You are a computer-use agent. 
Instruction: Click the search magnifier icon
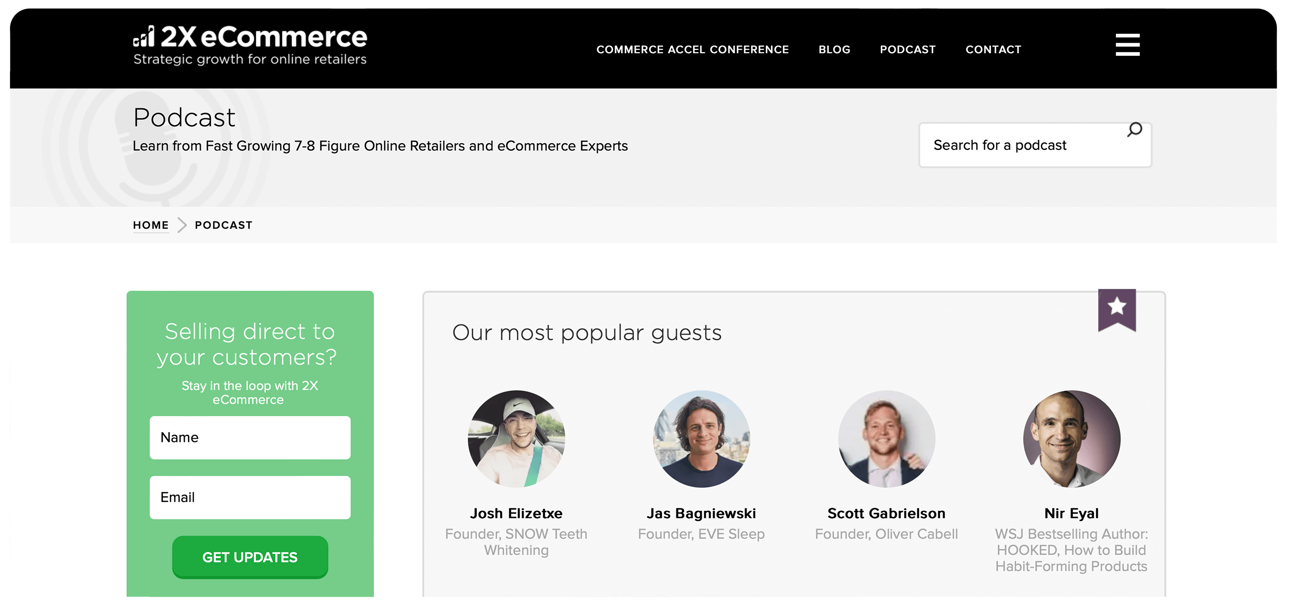pos(1134,130)
